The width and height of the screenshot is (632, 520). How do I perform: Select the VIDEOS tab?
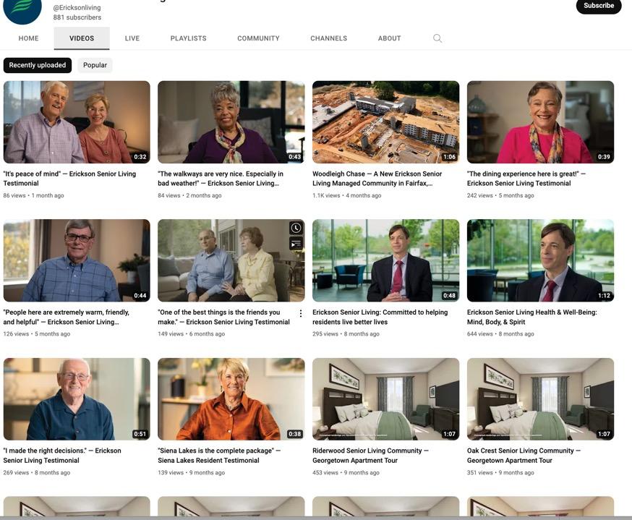point(82,38)
